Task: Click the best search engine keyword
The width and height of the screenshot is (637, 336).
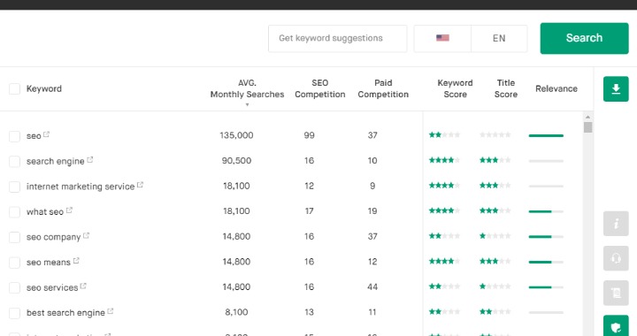Action: pyautogui.click(x=65, y=313)
